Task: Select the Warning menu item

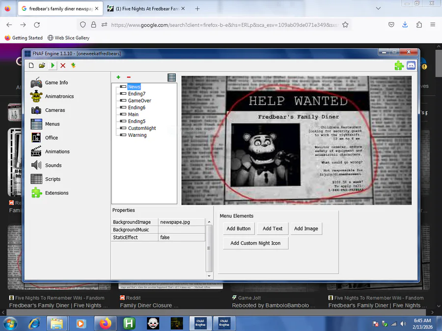Action: [138, 135]
